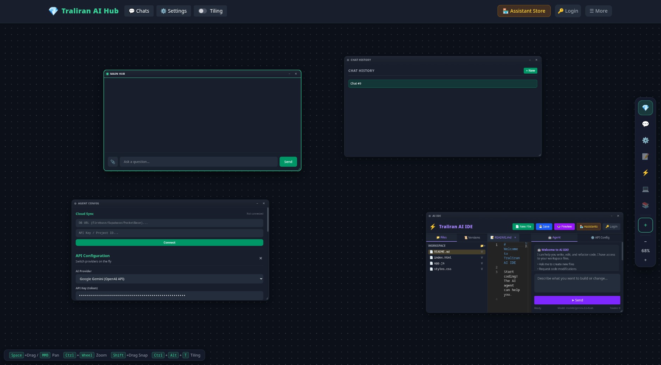Image resolution: width=661 pixels, height=365 pixels.
Task: Open the books library dock icon
Action: pos(645,205)
